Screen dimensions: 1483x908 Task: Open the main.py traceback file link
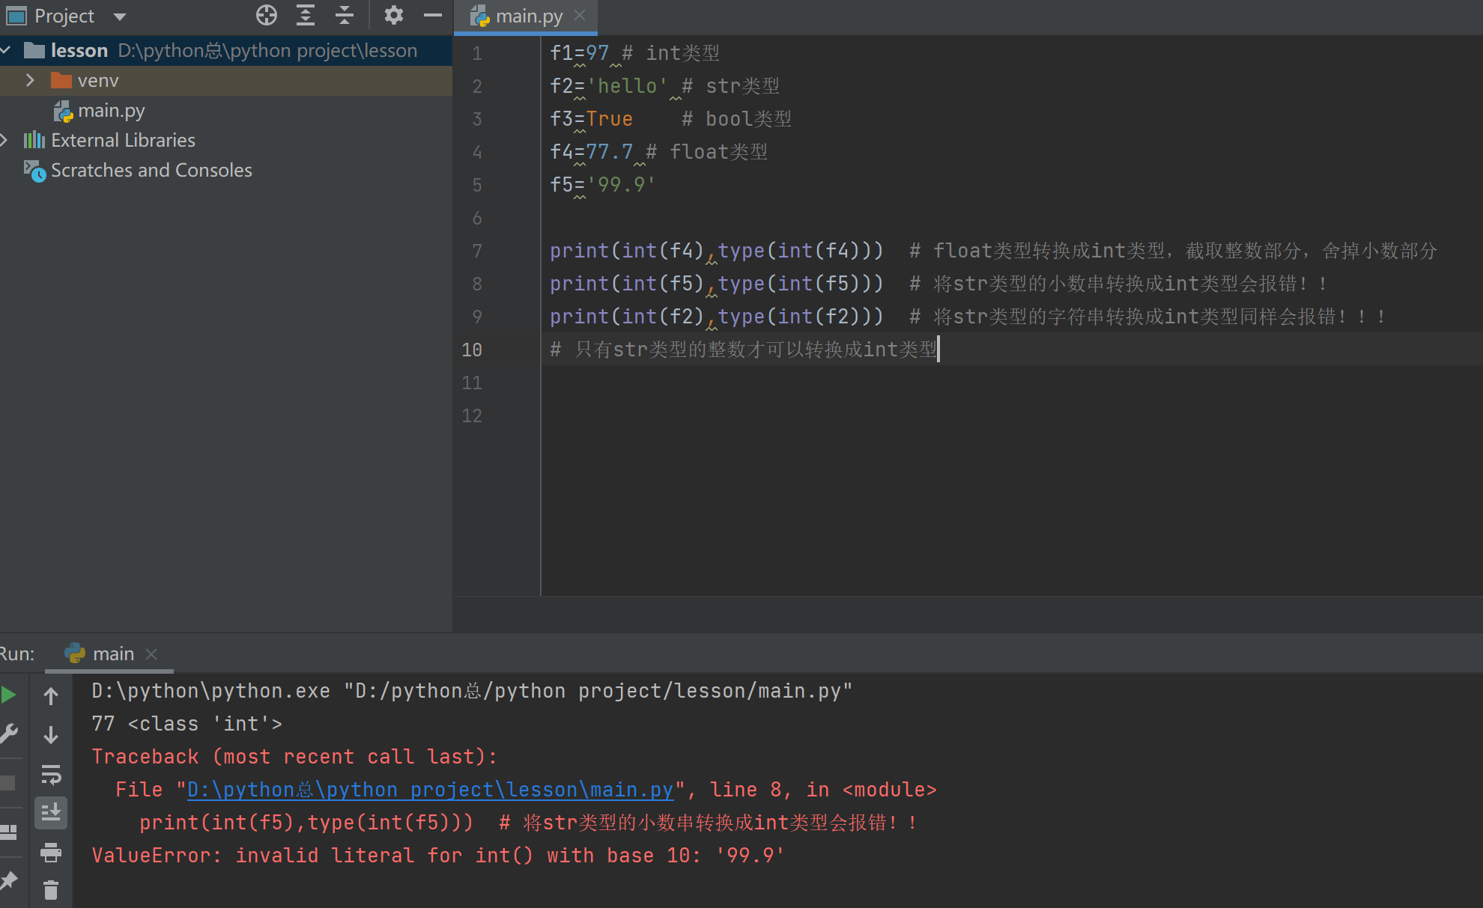coord(430,790)
